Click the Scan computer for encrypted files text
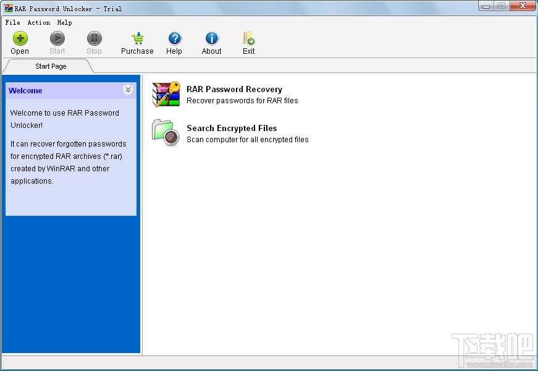This screenshot has width=538, height=371. coord(246,140)
